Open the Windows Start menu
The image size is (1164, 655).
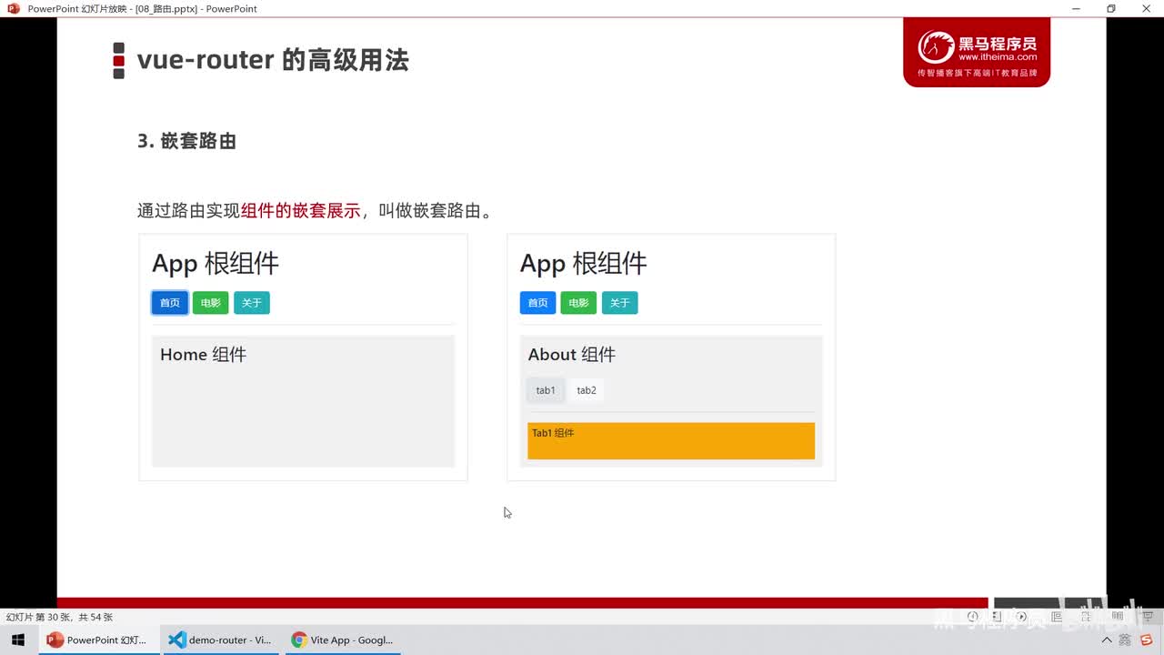(18, 640)
